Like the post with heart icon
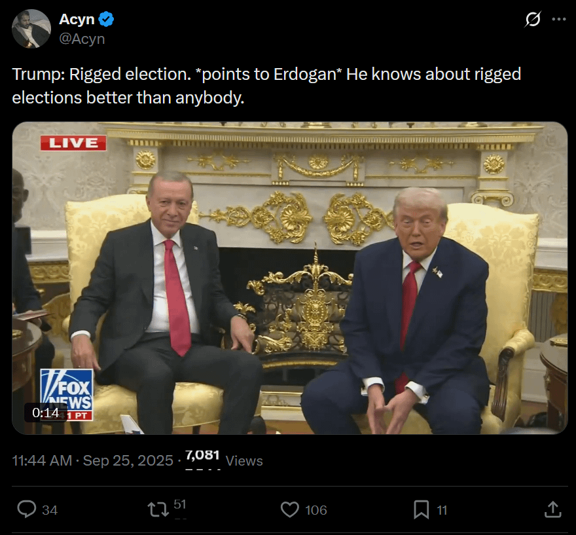This screenshot has width=576, height=535. pos(290,509)
